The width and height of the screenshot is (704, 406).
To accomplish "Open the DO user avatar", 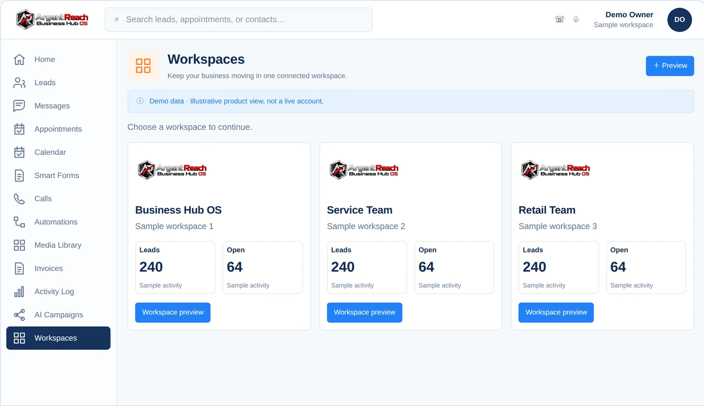I will [679, 20].
